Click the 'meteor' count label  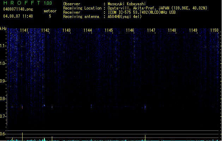[x=50, y=11]
